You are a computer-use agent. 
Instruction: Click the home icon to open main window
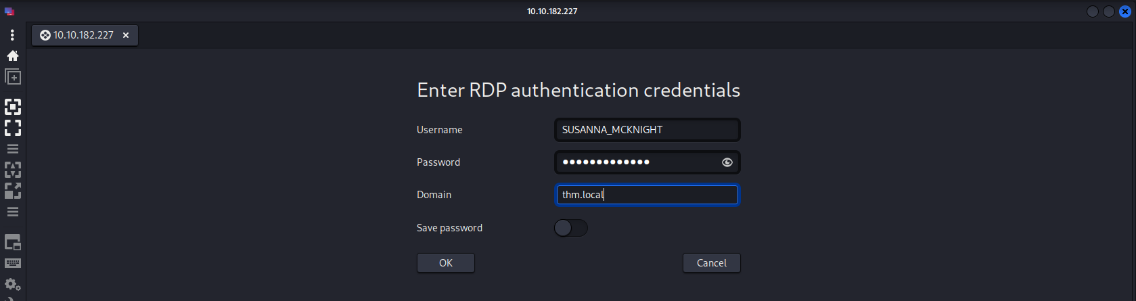(x=12, y=55)
